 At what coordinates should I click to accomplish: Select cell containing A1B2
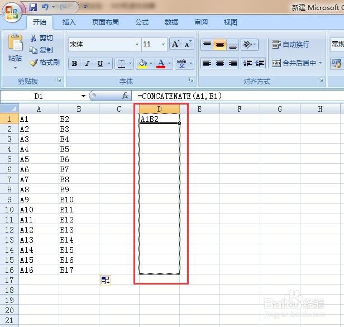click(x=159, y=119)
